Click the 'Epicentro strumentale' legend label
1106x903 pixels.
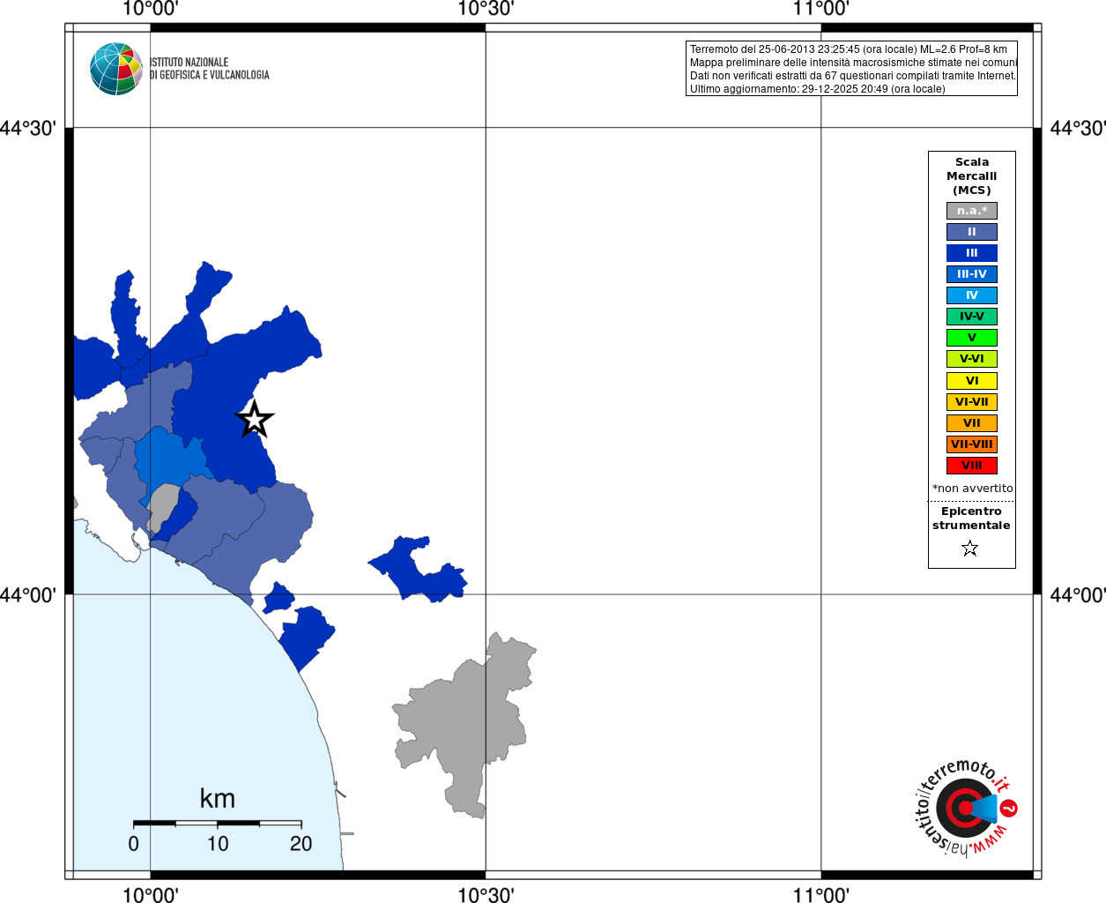971,519
